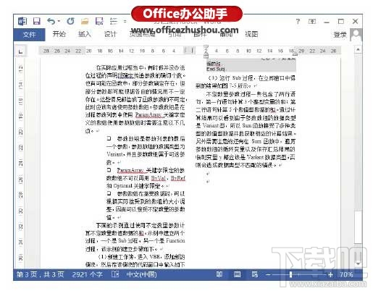Switch to Web Layout view

[255, 274]
